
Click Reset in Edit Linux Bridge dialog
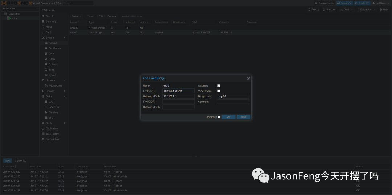click(x=243, y=117)
